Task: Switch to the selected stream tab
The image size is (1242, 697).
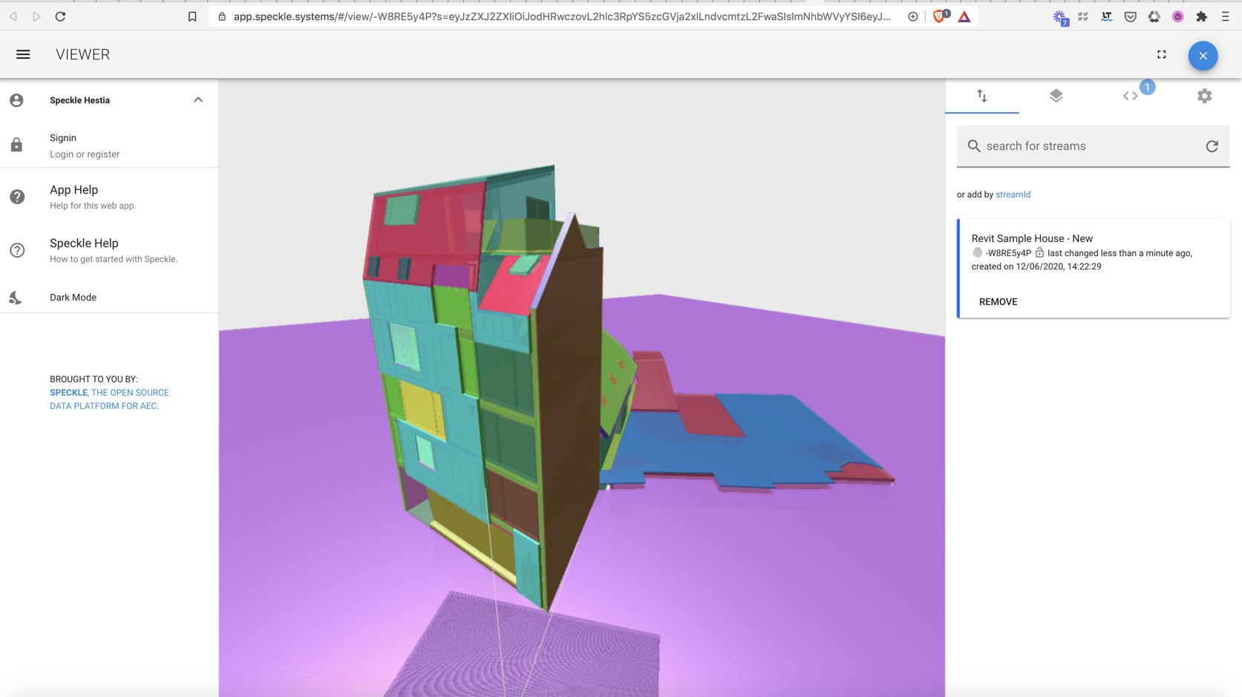Action: pyautogui.click(x=982, y=96)
